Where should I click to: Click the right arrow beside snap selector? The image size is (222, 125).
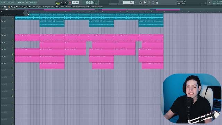135,2
